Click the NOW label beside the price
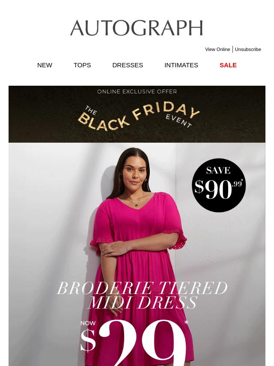Image resolution: width=274 pixels, height=366 pixels. (88, 323)
